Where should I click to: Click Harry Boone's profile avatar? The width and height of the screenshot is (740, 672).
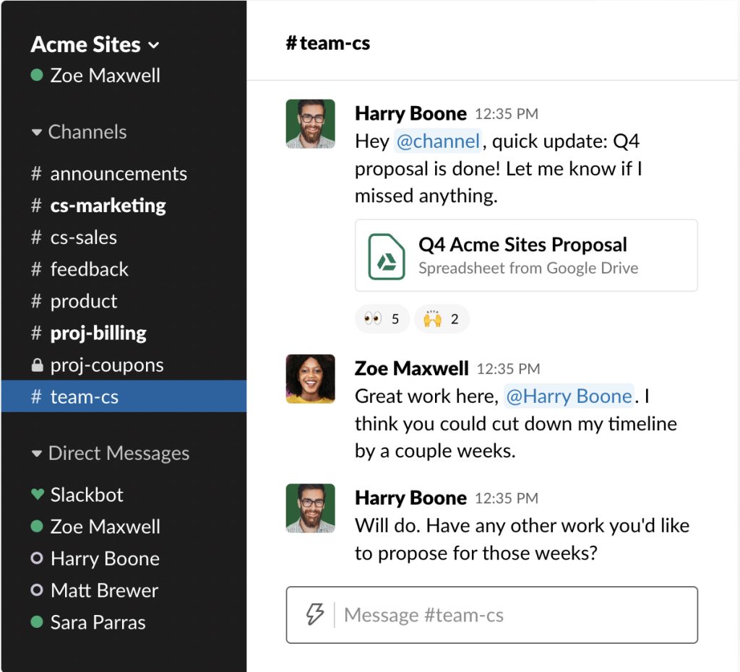coord(310,123)
